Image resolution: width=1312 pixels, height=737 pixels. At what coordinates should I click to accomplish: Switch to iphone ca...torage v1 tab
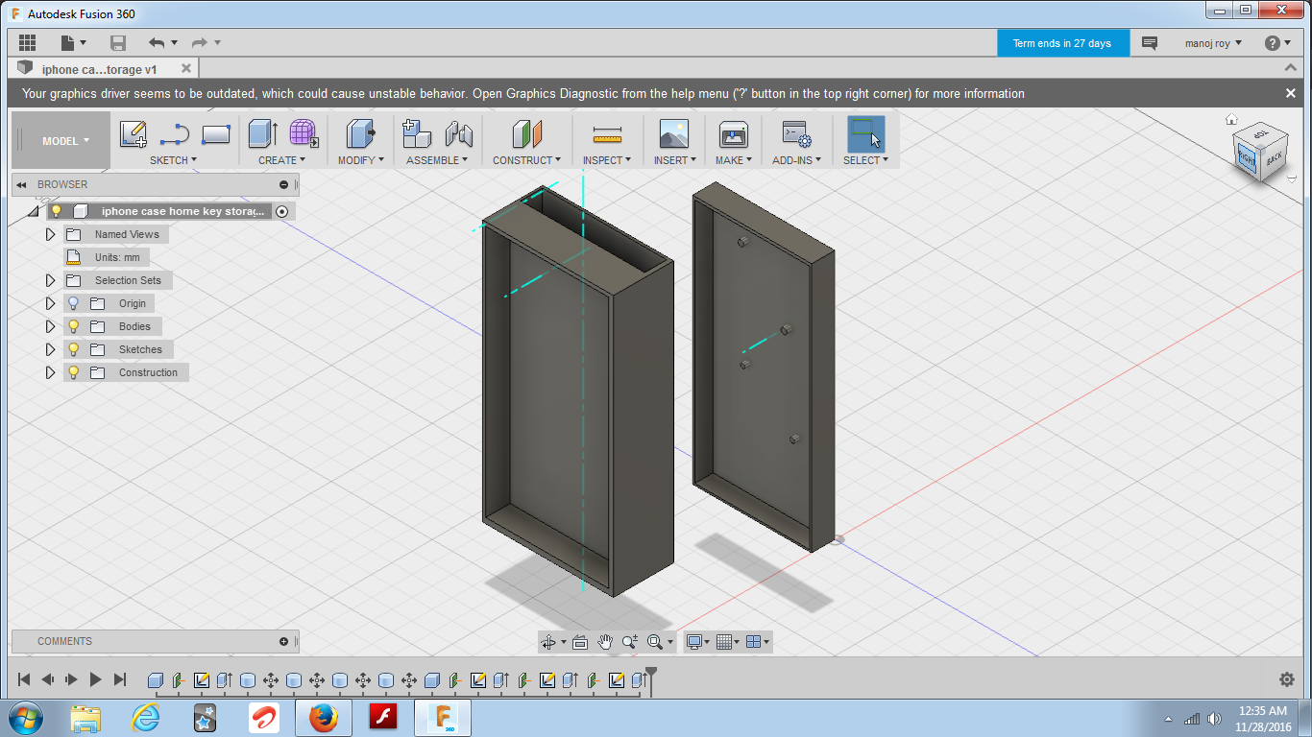pos(99,69)
